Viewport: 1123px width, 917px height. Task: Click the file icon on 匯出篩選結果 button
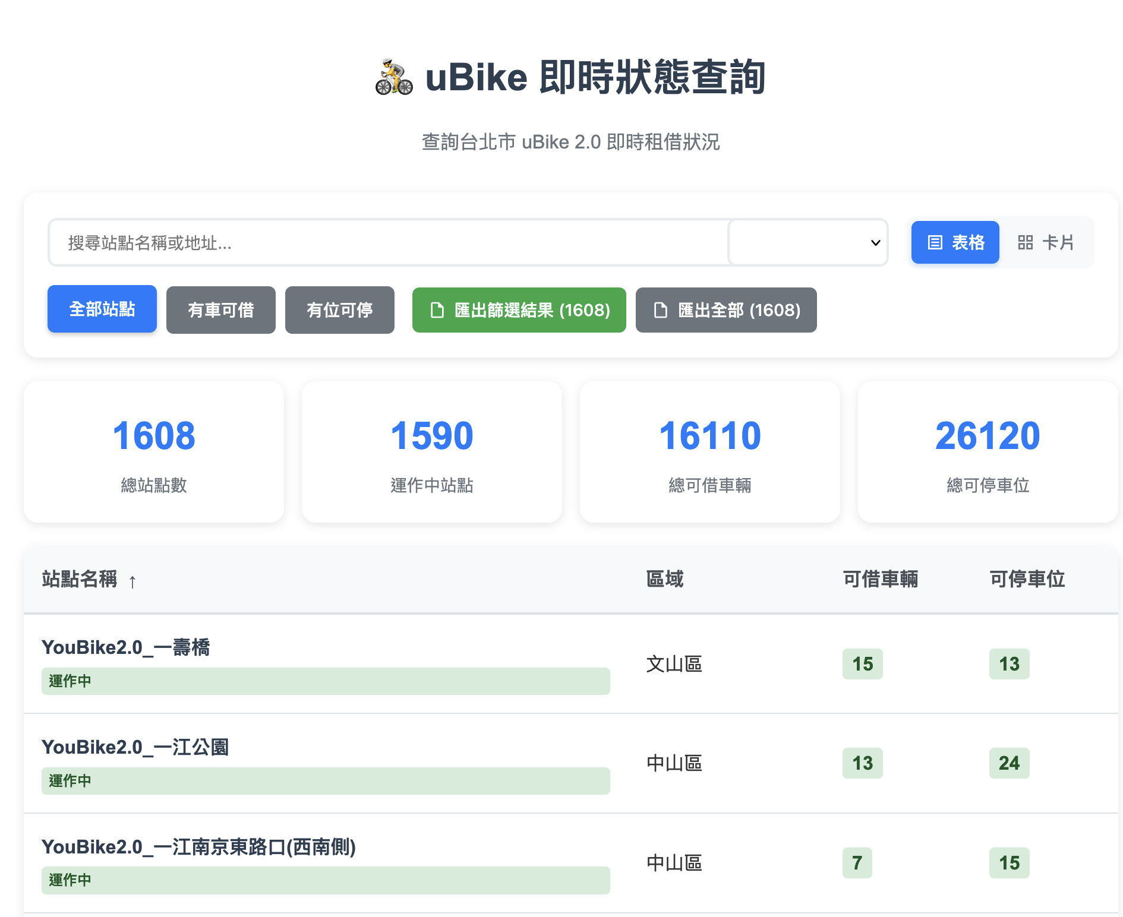click(437, 310)
